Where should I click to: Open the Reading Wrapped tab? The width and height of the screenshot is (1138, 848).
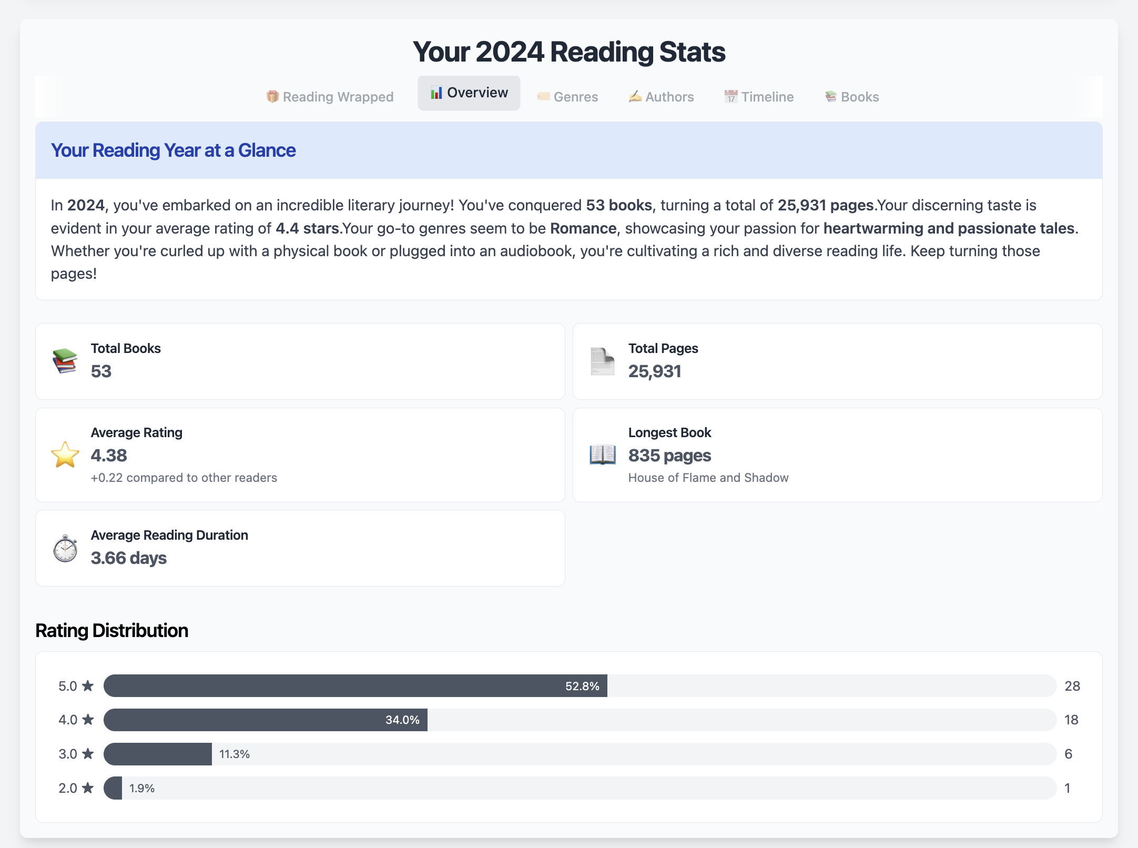click(330, 97)
